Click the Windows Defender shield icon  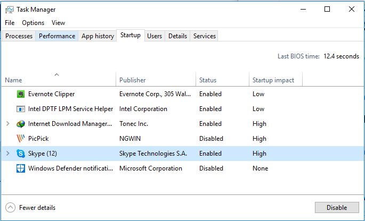tap(21, 168)
